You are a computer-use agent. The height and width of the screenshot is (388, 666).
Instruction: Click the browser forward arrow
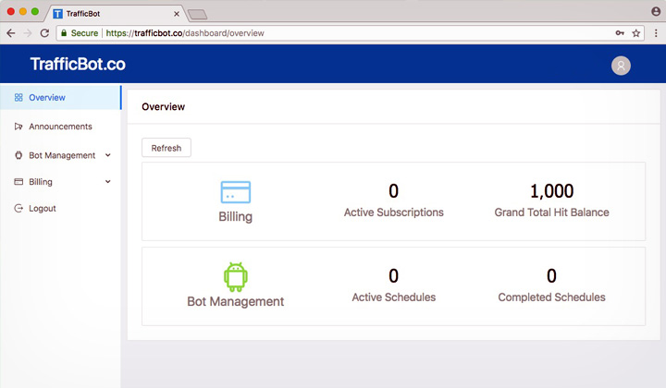[x=28, y=33]
